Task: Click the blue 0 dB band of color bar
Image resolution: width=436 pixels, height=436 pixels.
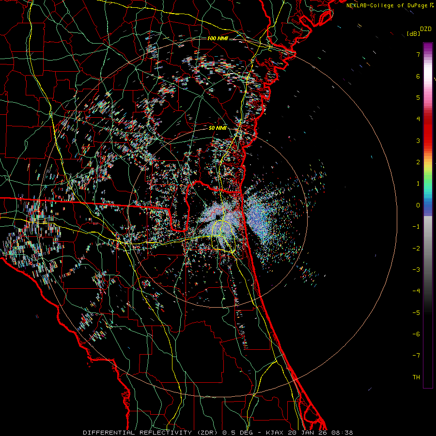Action: [x=428, y=206]
